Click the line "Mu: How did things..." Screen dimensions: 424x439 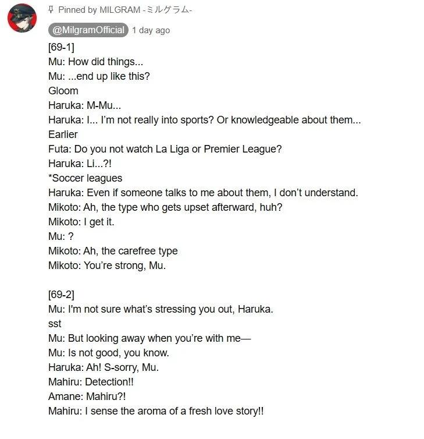[95, 62]
